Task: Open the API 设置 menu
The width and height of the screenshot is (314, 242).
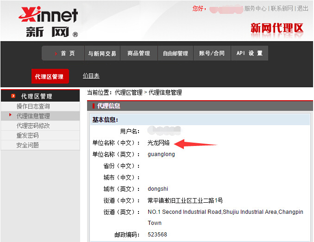Action: [x=249, y=54]
